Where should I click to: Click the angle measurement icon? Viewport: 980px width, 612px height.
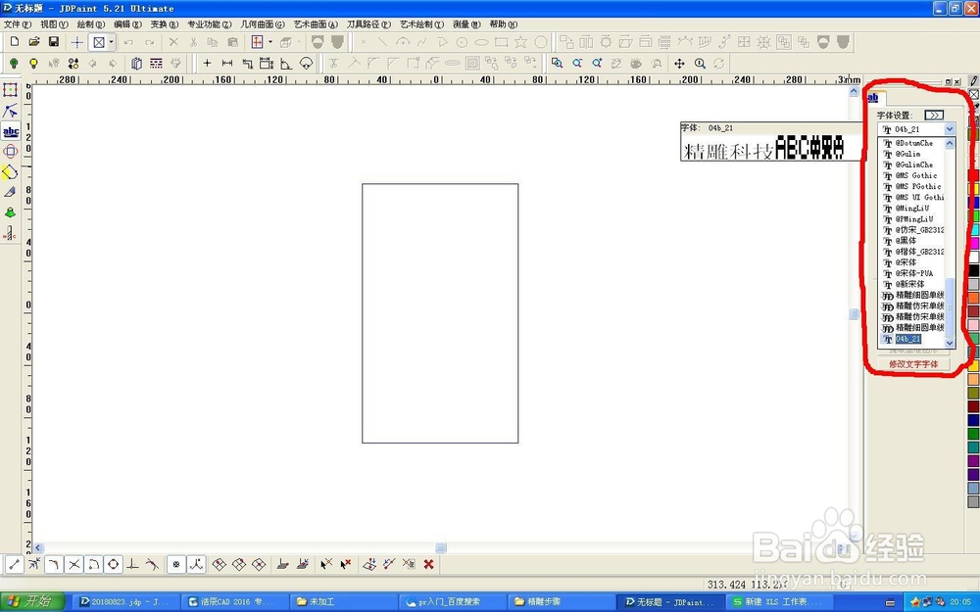[x=286, y=63]
